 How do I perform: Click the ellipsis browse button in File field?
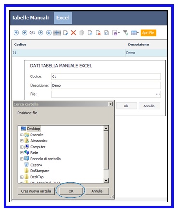click(158, 94)
